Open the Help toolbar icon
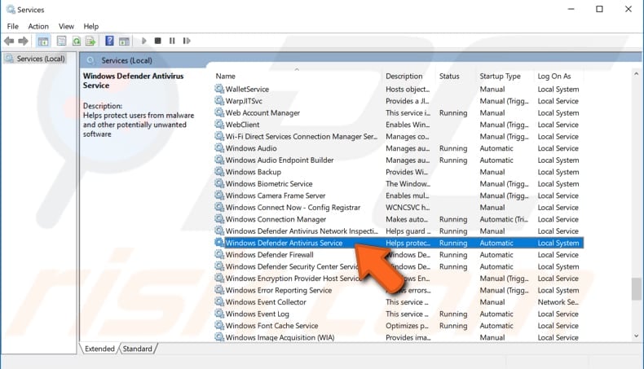This screenshot has width=644, height=369. tap(109, 41)
